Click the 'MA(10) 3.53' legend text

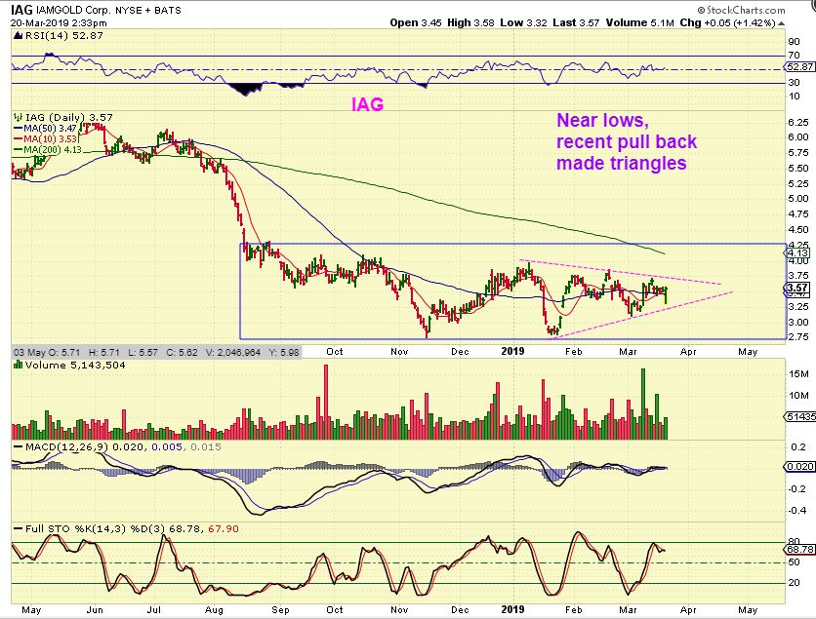click(x=51, y=138)
